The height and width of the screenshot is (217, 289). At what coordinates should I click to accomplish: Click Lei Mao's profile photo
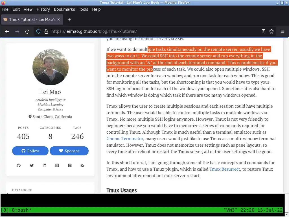(x=51, y=67)
